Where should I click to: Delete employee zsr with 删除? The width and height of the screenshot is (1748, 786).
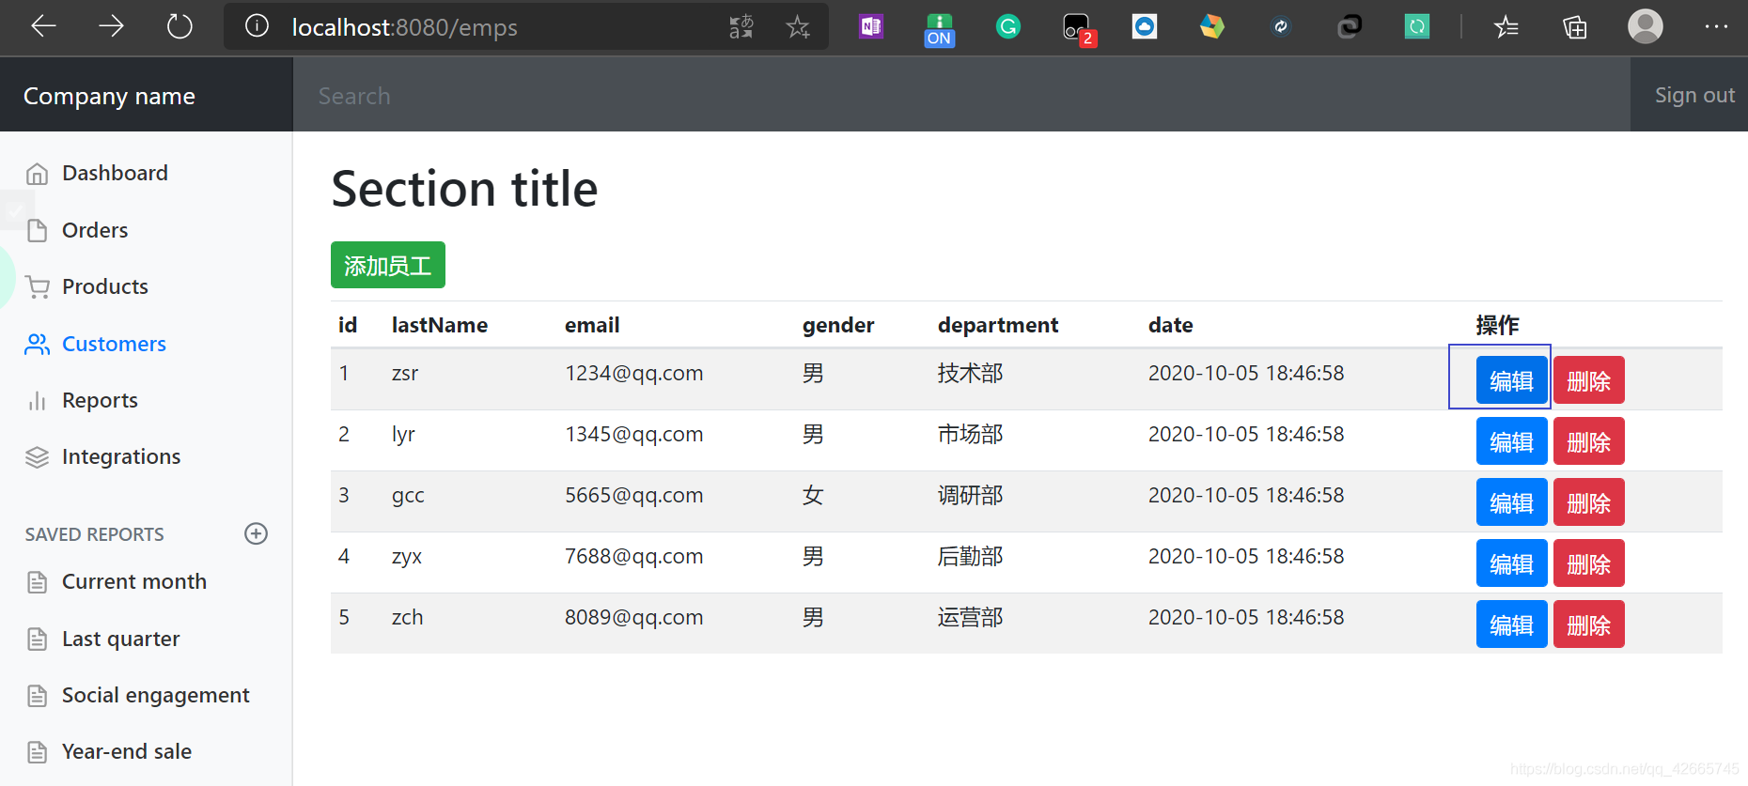pyautogui.click(x=1589, y=380)
